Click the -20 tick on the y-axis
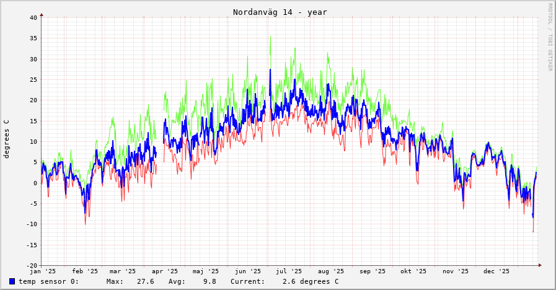 click(x=31, y=265)
